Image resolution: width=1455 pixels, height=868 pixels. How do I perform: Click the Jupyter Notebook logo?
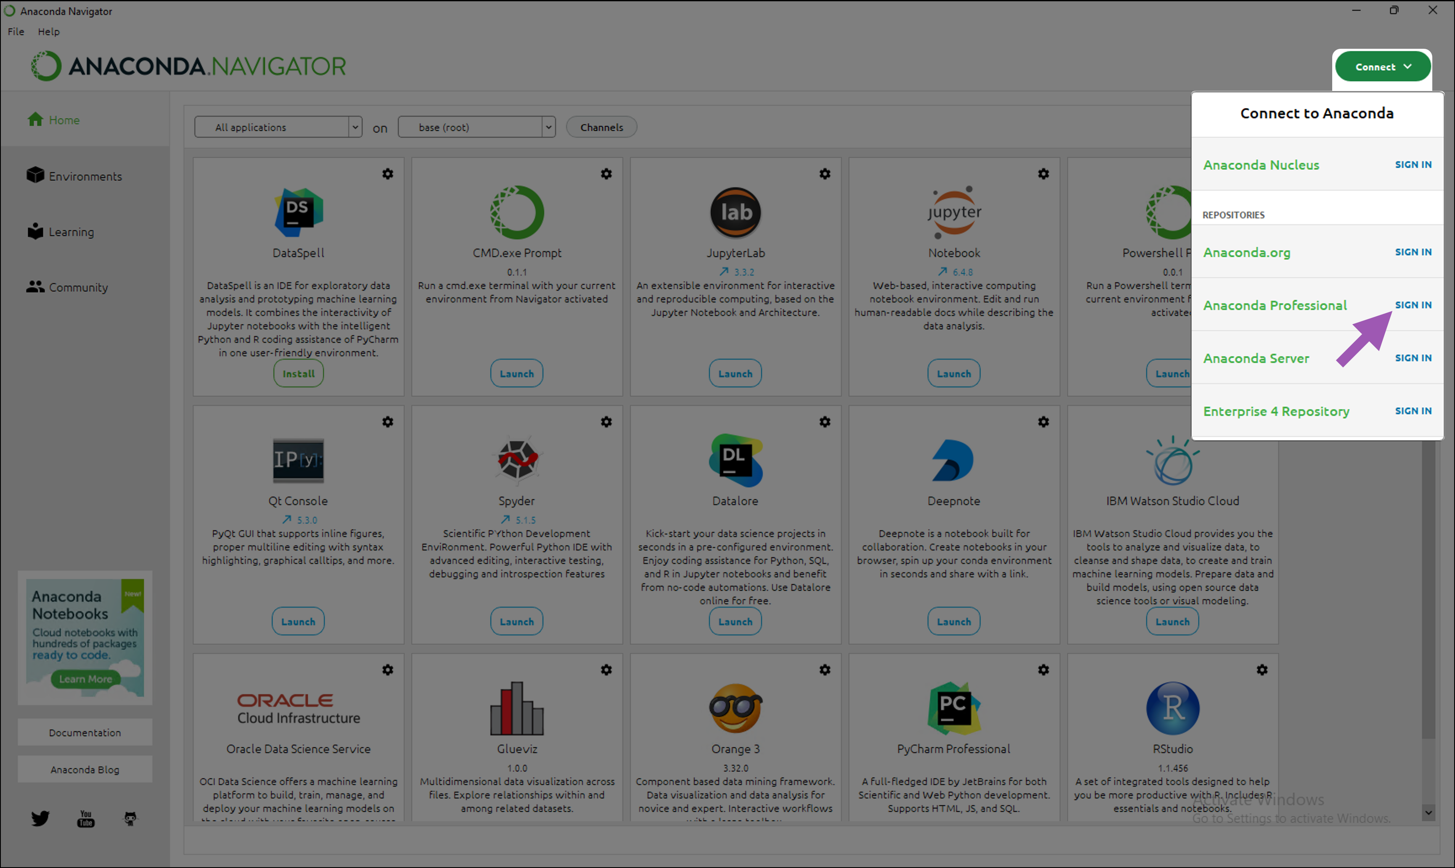click(x=954, y=212)
